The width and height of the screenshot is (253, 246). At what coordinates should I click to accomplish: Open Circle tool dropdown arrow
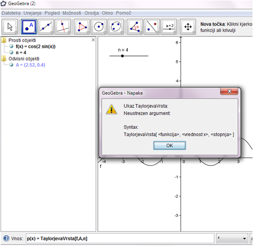pos(105,32)
